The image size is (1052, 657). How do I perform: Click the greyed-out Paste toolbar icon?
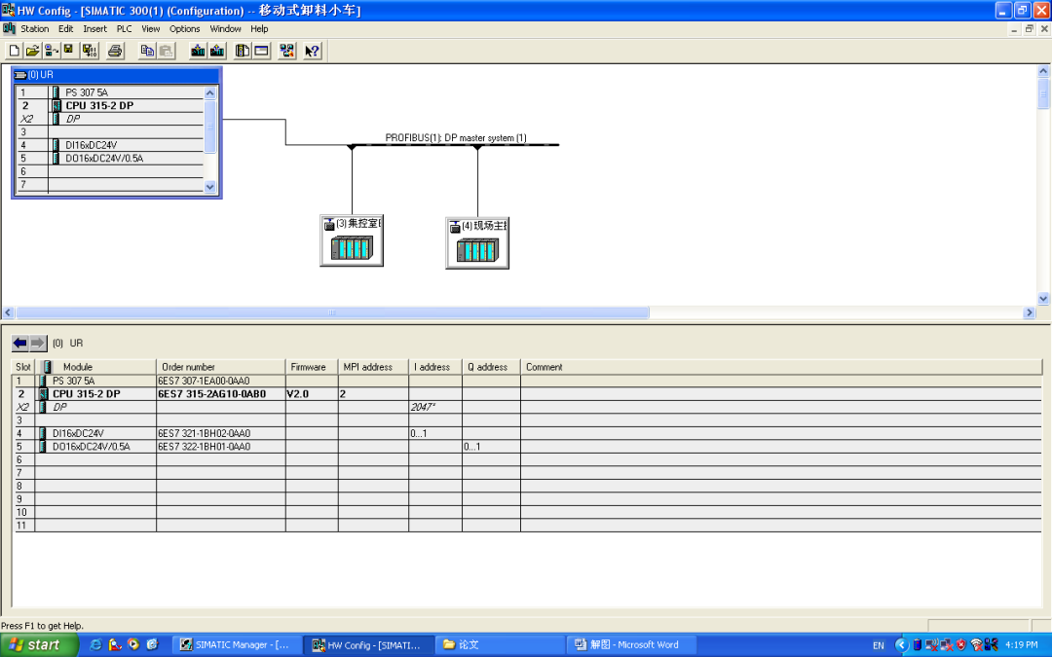tap(166, 51)
